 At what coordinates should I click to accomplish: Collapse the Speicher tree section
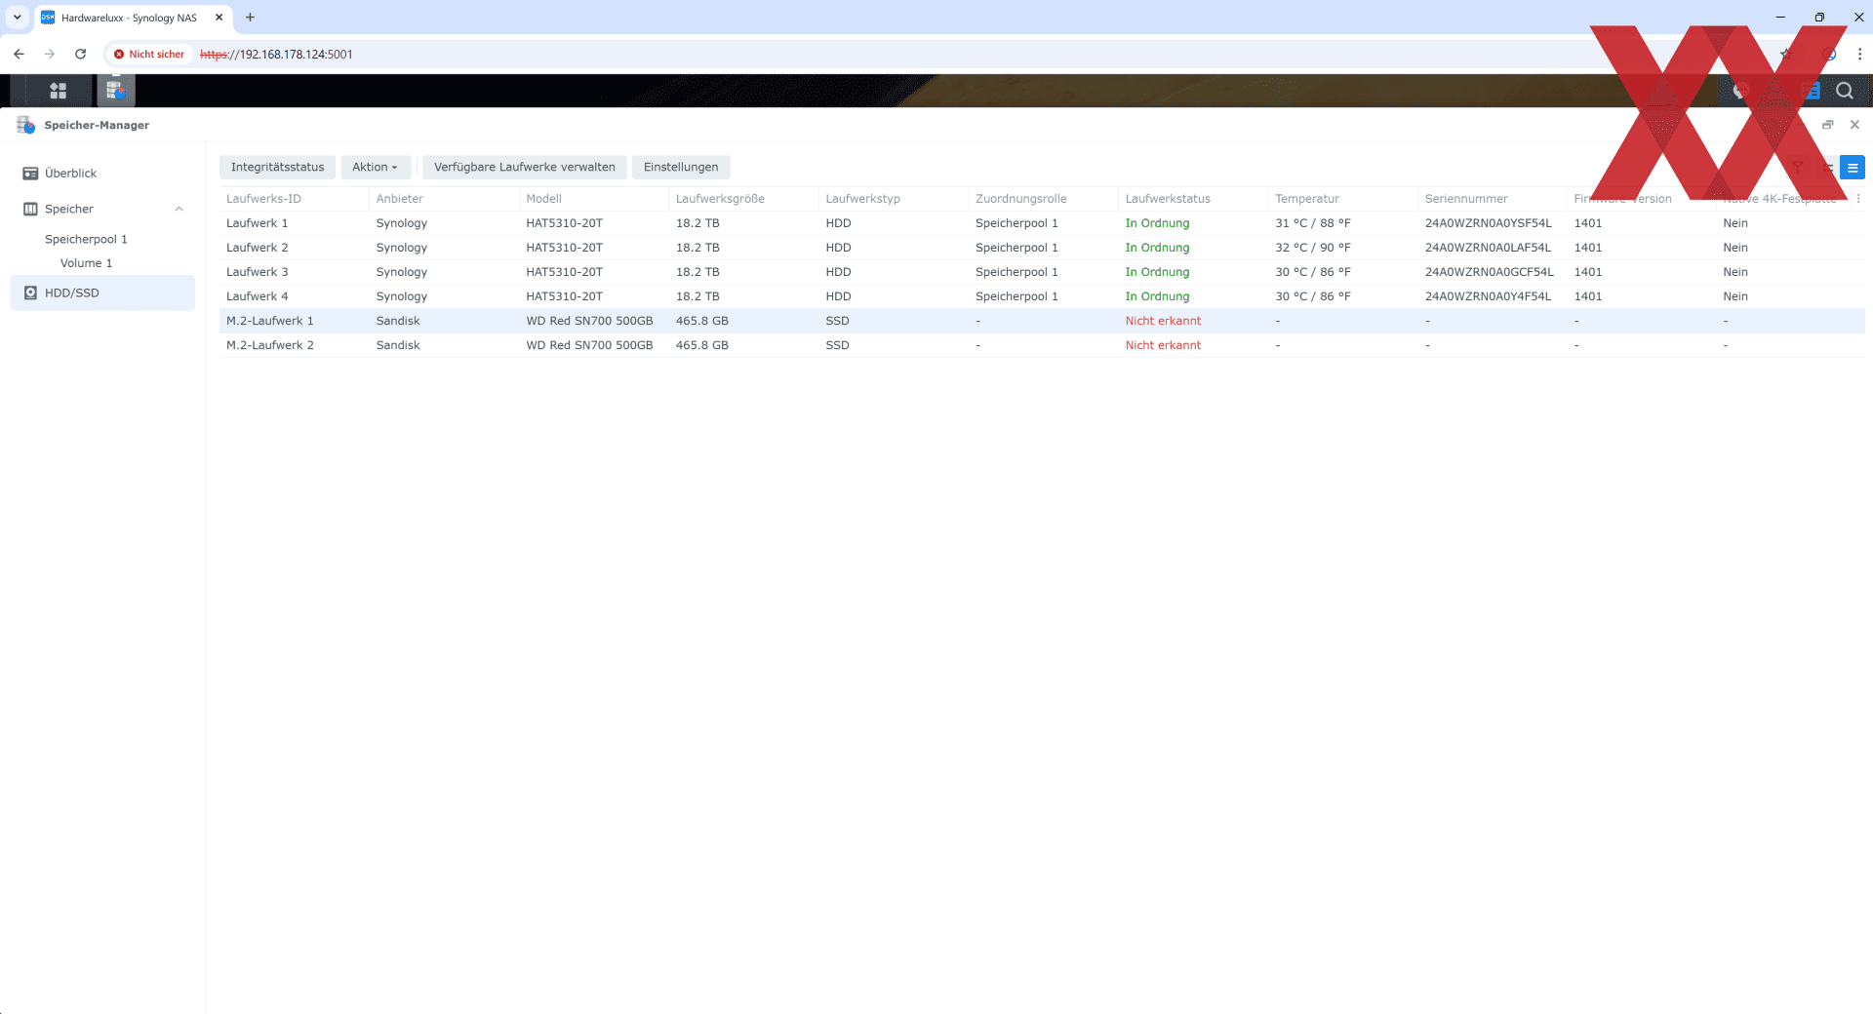(x=179, y=209)
